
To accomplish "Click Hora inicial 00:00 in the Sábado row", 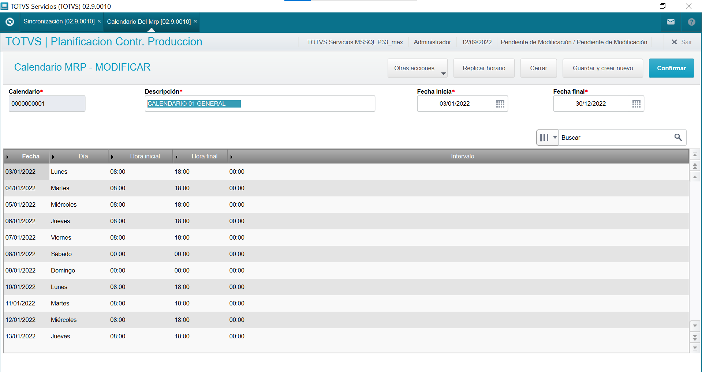I will 118,254.
